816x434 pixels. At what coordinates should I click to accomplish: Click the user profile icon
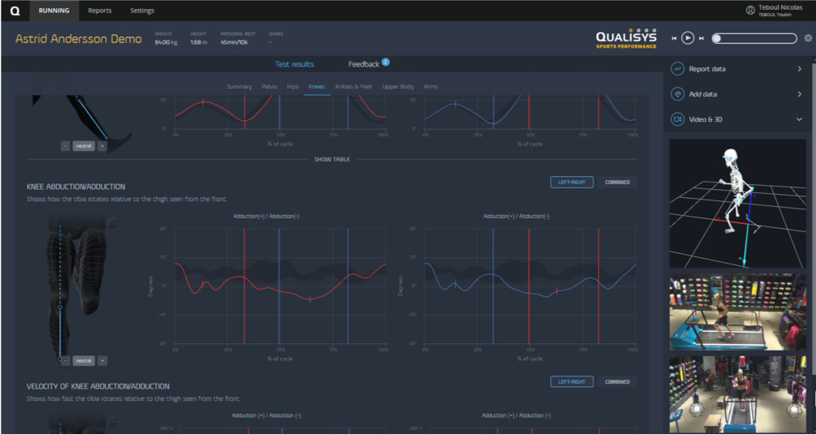pyautogui.click(x=749, y=10)
